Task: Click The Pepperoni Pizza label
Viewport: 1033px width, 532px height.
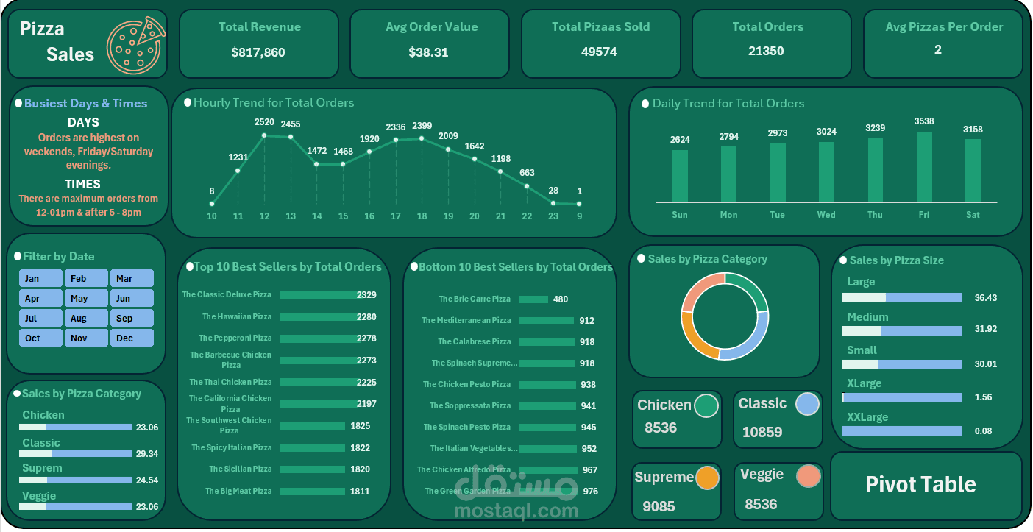Action: [x=235, y=338]
